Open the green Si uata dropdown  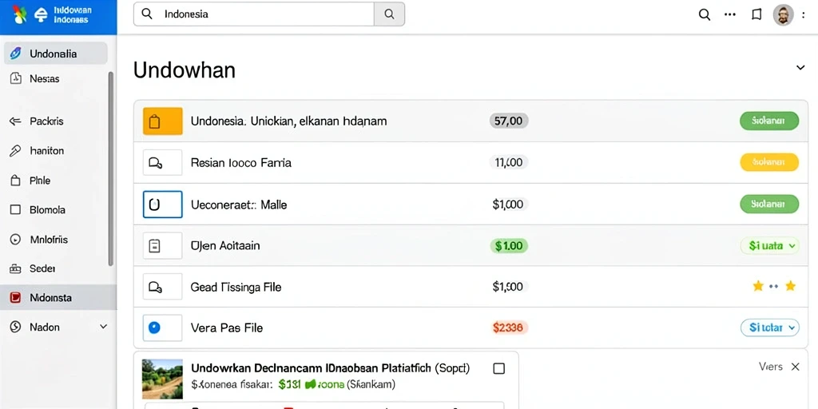point(769,245)
